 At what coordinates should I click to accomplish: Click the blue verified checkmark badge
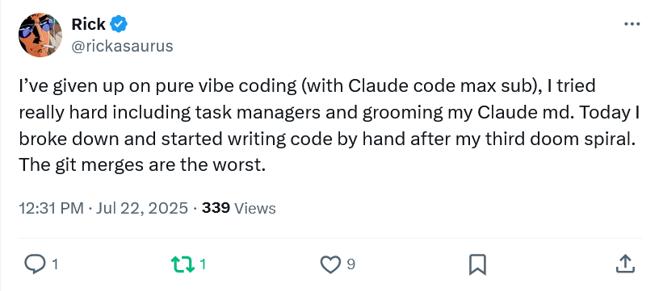pos(119,24)
